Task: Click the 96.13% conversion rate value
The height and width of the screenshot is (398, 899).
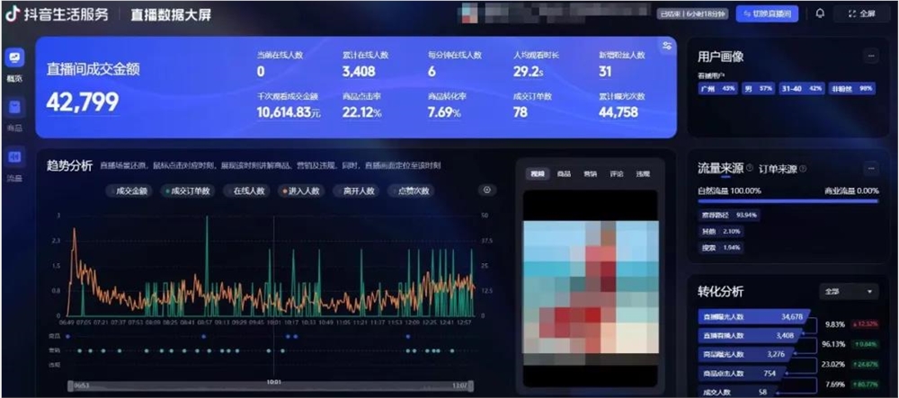Action: [835, 344]
